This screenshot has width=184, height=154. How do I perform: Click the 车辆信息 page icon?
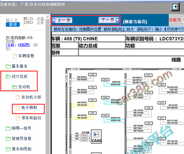15,56
